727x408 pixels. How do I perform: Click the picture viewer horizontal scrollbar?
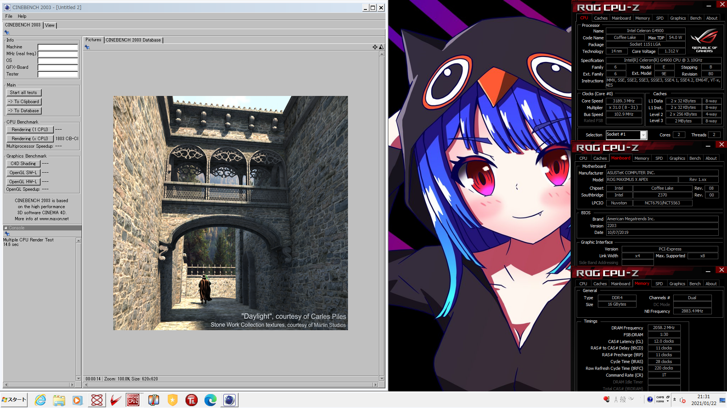pyautogui.click(x=231, y=385)
